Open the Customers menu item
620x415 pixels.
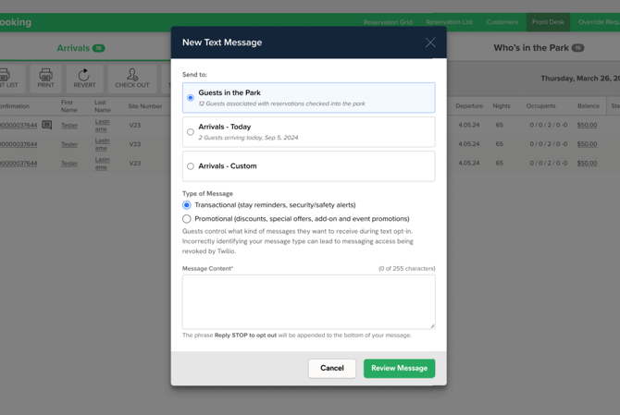(x=502, y=22)
